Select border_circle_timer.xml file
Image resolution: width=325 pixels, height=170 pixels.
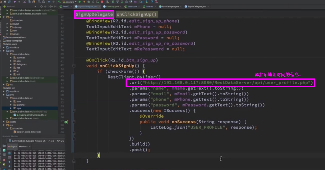(x=29, y=132)
